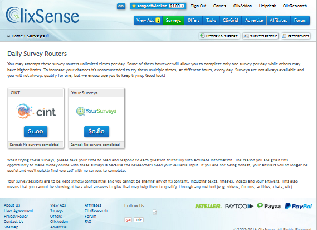Image resolution: width=317 pixels, height=230 pixels.
Task: Click the ClixAddon footer link
Action: point(59,222)
